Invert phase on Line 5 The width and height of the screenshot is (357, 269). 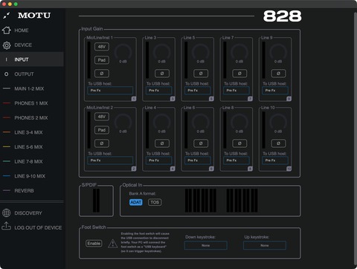pos(201,74)
